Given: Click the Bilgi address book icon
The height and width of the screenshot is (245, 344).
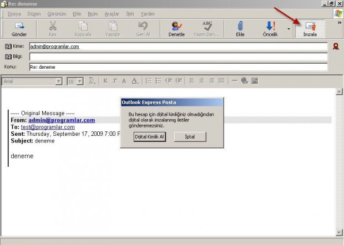Looking at the screenshot, I should 8,57.
